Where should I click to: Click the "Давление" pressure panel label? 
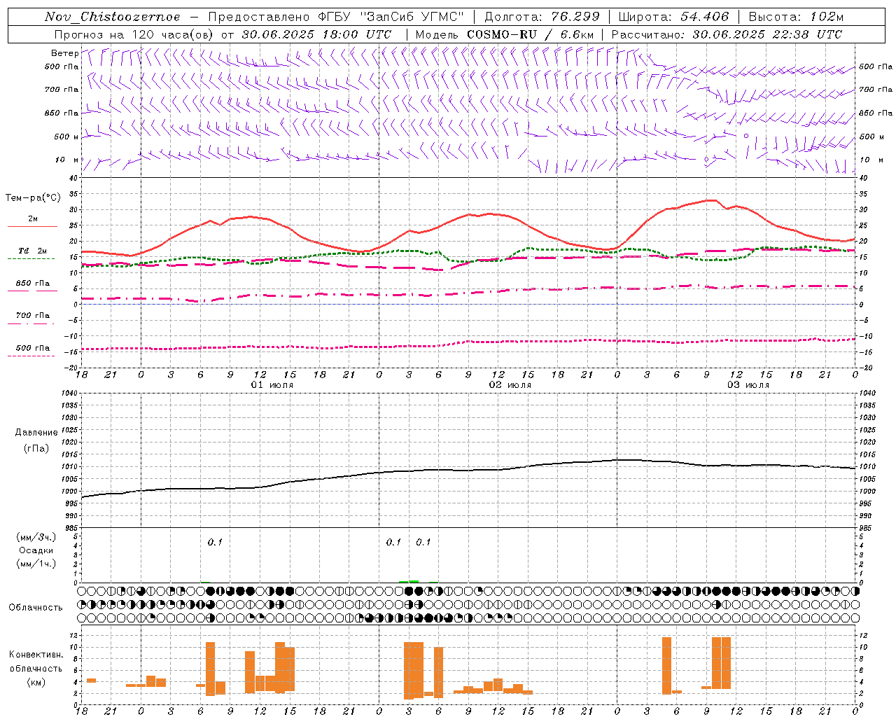(36, 433)
